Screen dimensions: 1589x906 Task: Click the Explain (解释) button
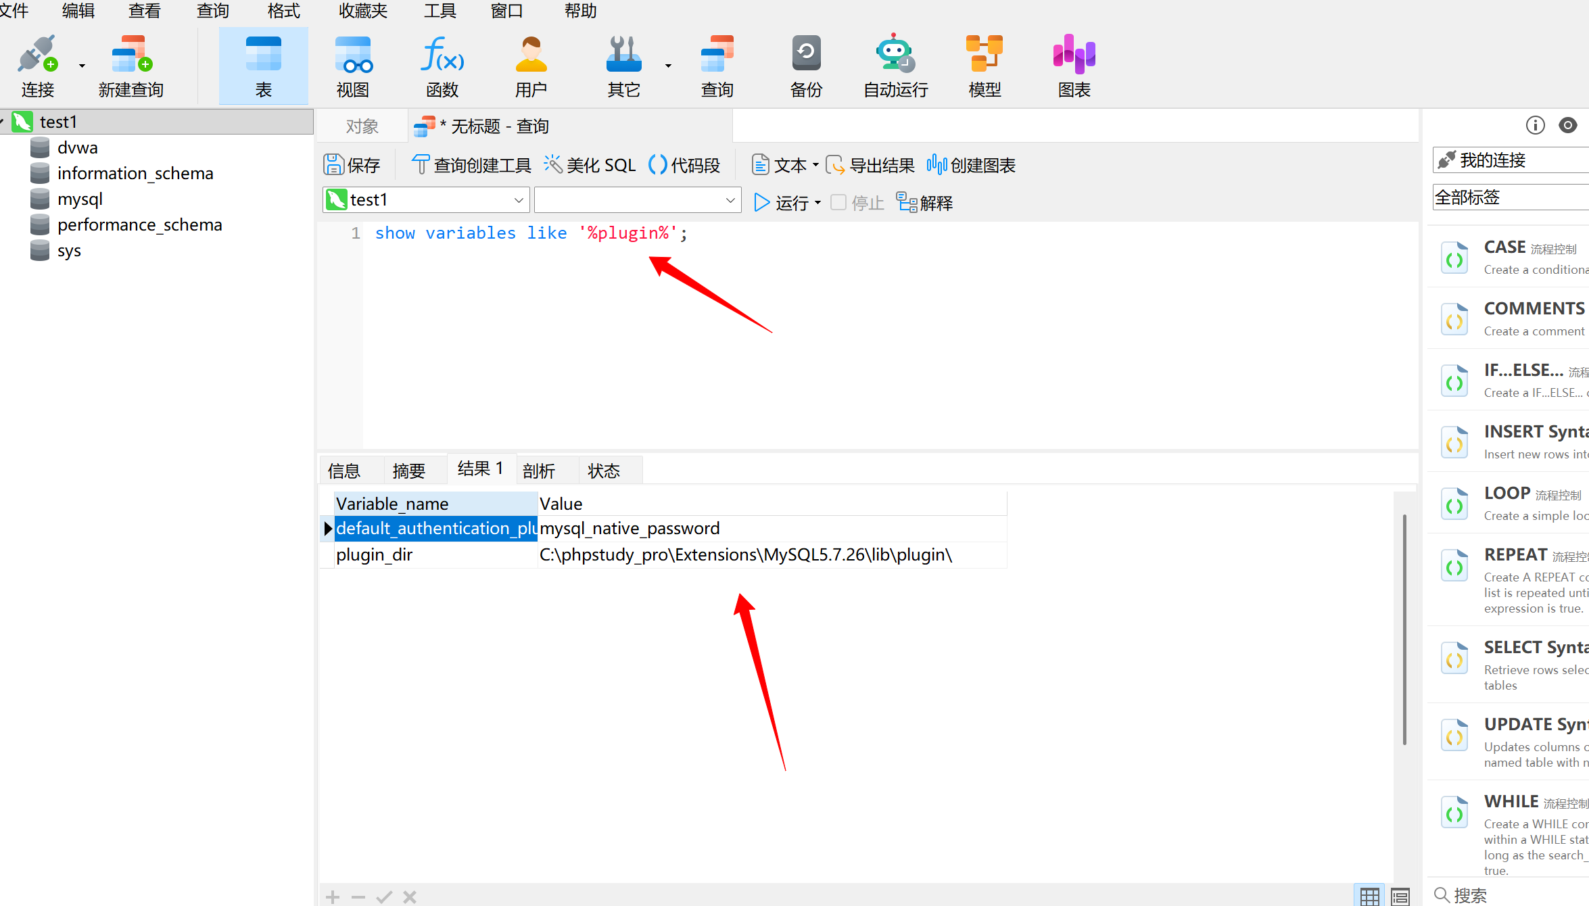tap(924, 202)
